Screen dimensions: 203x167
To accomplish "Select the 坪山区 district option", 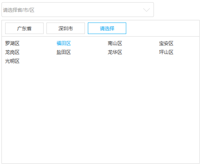I will point(166,52).
